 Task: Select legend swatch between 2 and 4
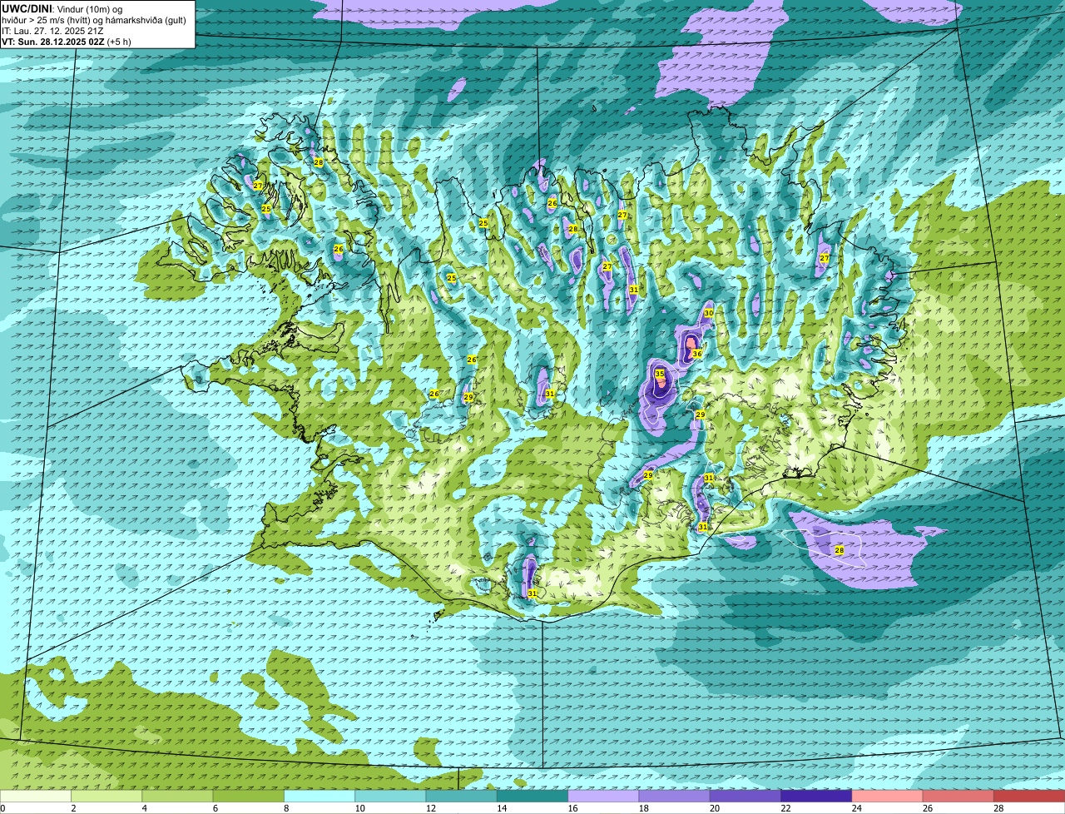coord(106,796)
